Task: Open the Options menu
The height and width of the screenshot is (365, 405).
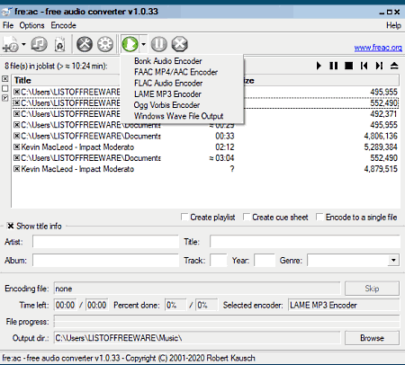Action: point(31,25)
